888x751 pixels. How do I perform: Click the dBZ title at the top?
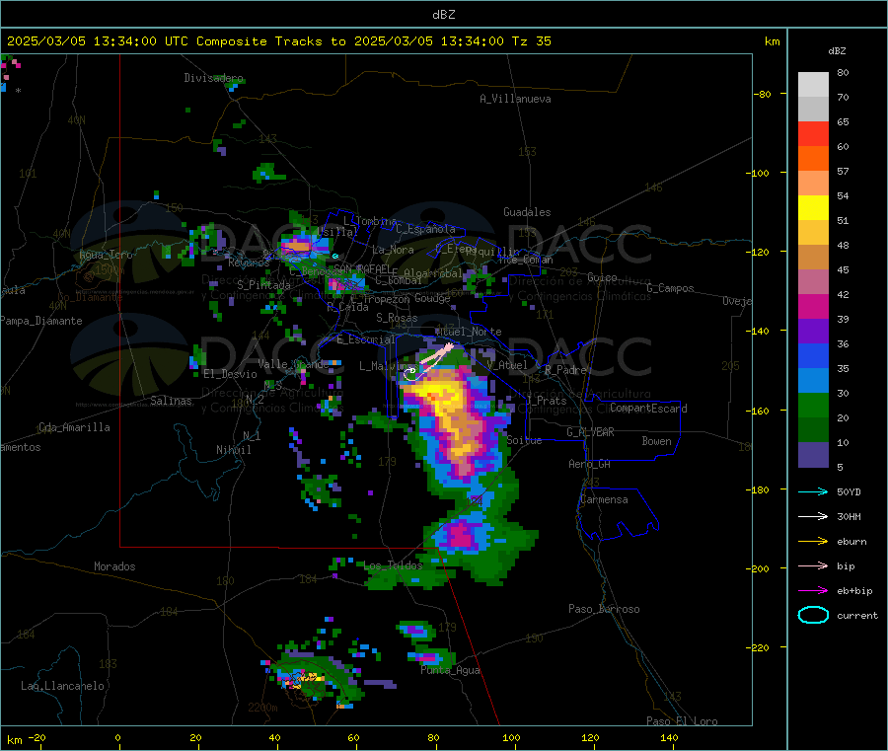tap(443, 15)
